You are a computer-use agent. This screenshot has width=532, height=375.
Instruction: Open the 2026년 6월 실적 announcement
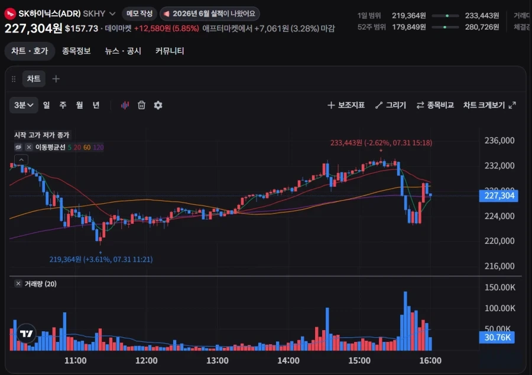[x=210, y=14]
